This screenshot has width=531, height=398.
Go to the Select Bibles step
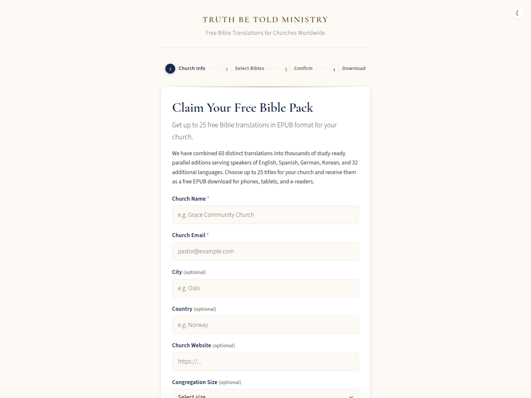(x=250, y=68)
